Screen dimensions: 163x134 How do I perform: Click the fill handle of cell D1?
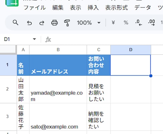[151, 76]
